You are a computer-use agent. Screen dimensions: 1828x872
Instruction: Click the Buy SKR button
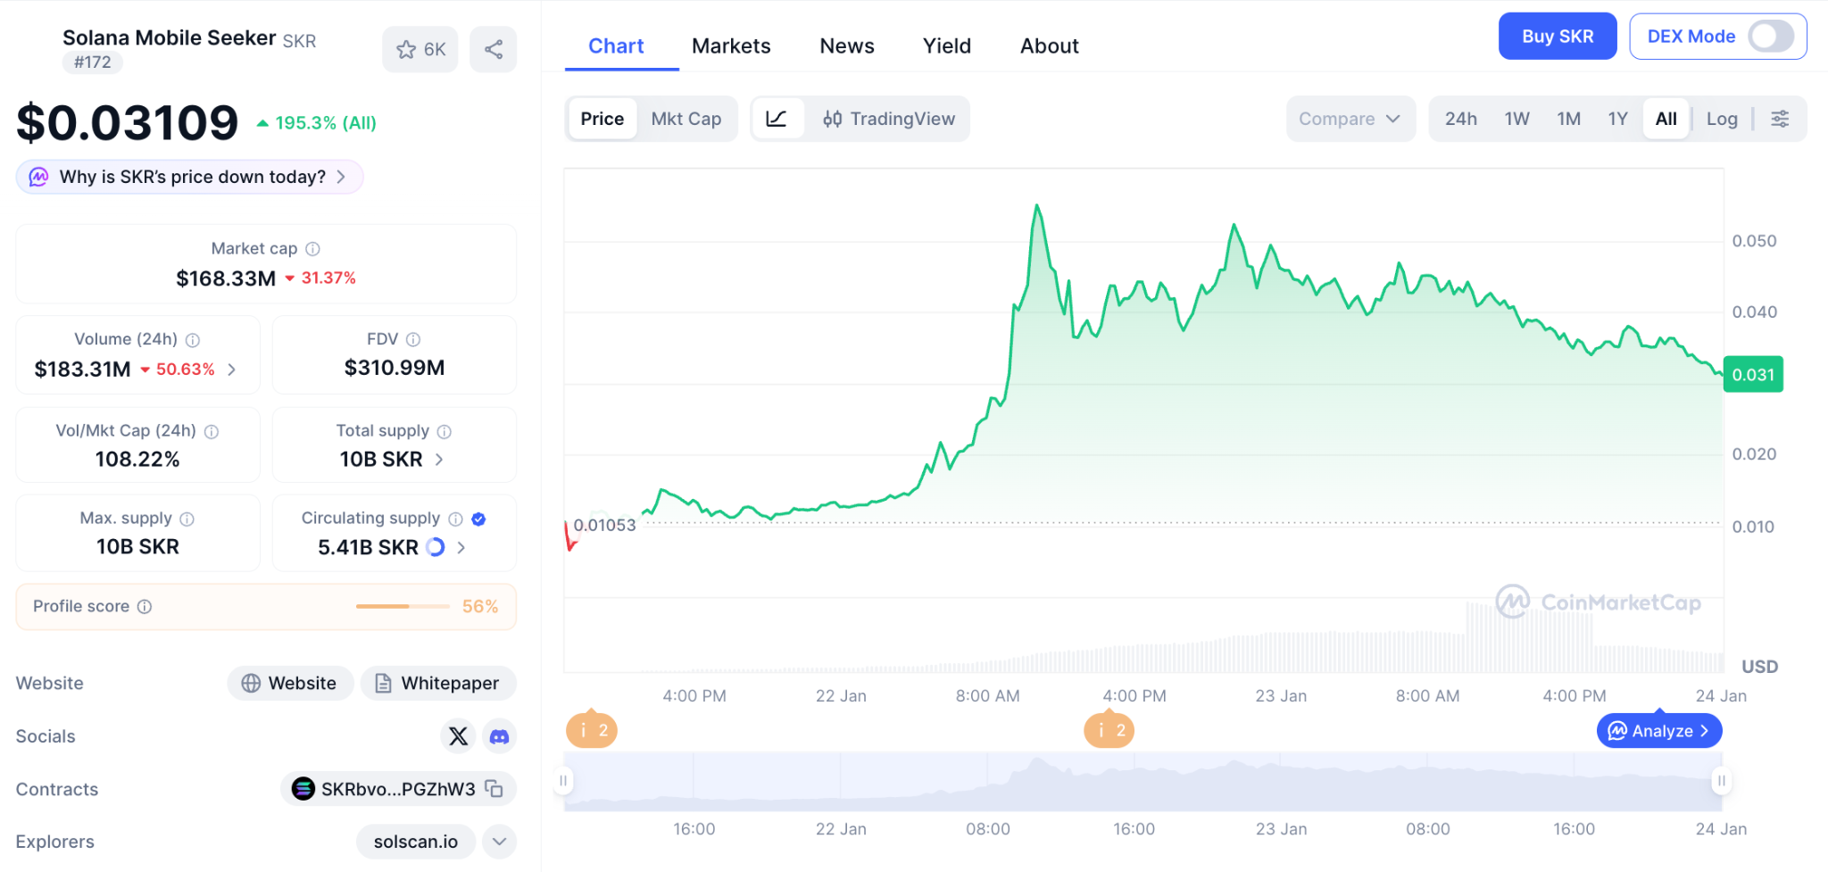click(1557, 37)
